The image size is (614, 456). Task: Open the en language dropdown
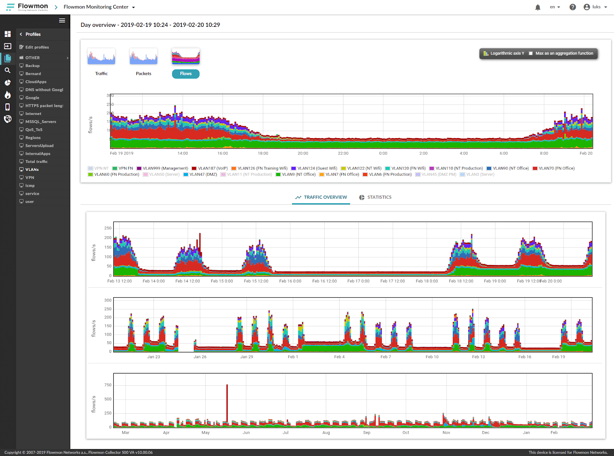point(555,7)
